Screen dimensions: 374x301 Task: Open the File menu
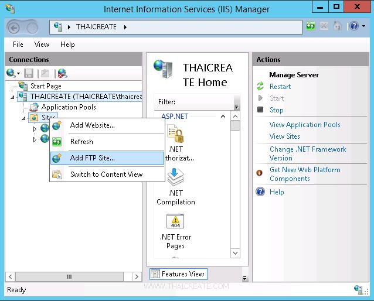click(x=18, y=45)
